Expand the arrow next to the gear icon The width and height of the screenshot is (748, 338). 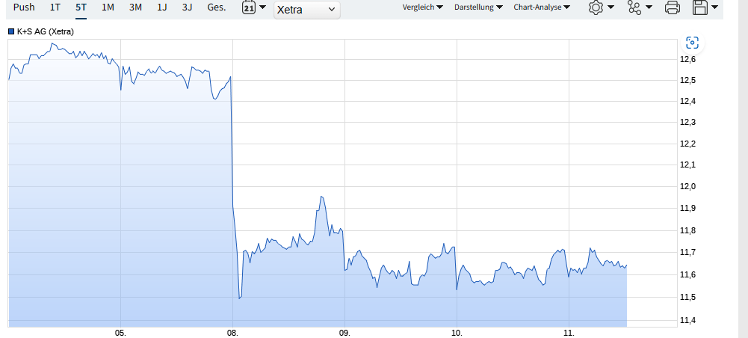click(611, 7)
